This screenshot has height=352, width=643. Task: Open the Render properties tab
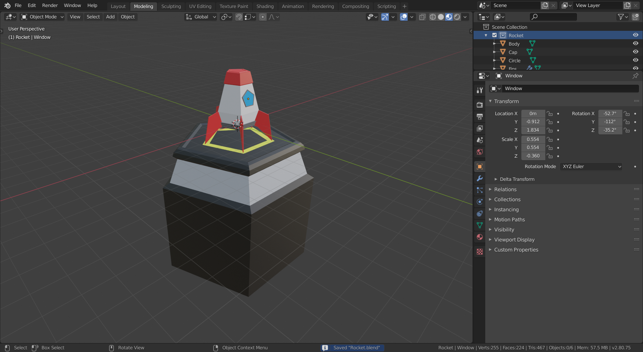(x=480, y=104)
